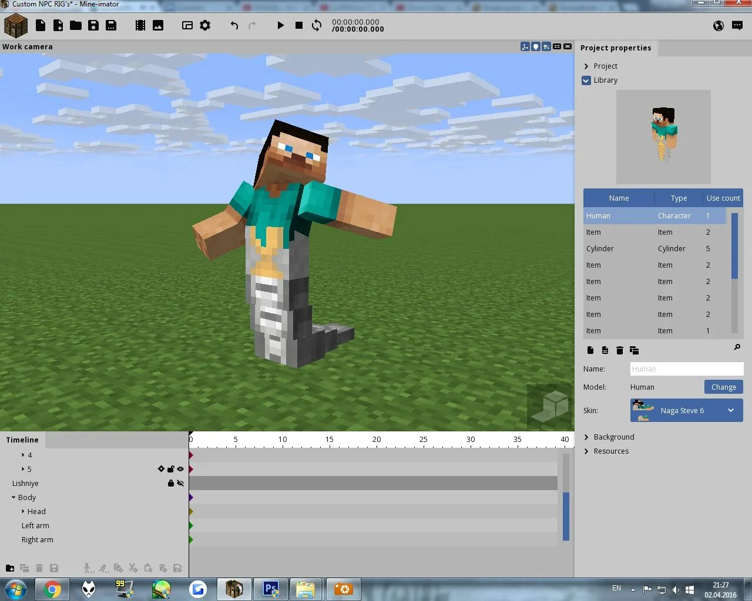The width and height of the screenshot is (752, 601).
Task: Create a new project with blank page icon
Action: click(41, 25)
